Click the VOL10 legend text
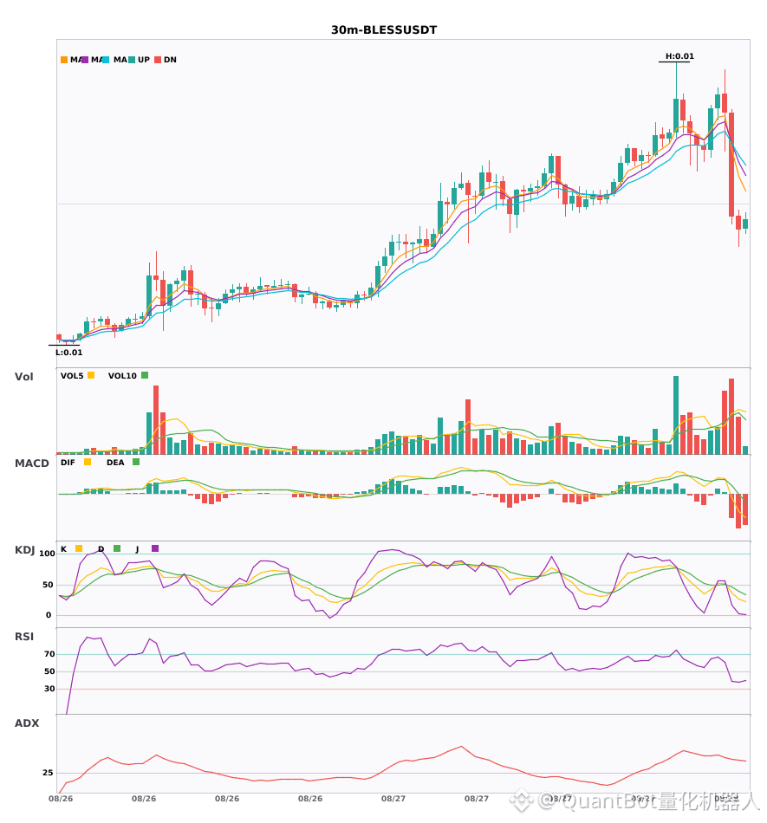767x823 pixels. tap(122, 376)
